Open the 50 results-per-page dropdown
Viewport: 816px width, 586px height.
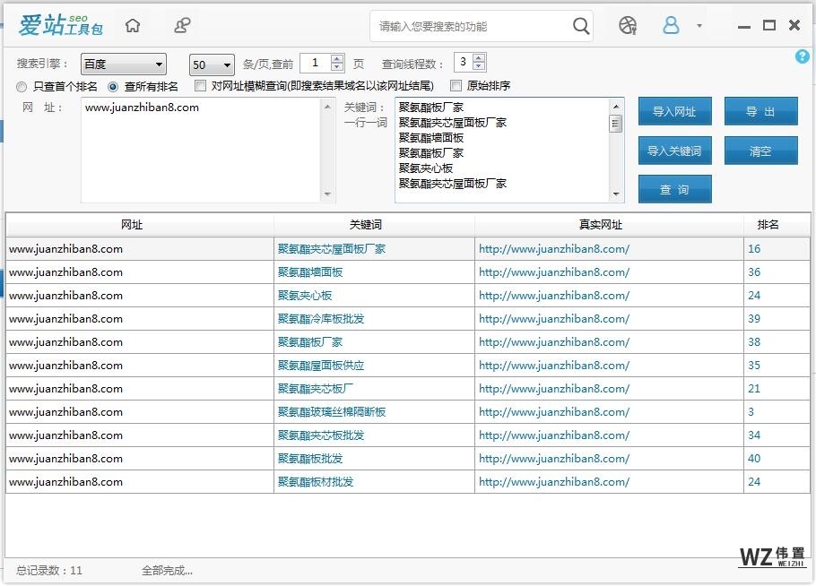click(x=212, y=65)
